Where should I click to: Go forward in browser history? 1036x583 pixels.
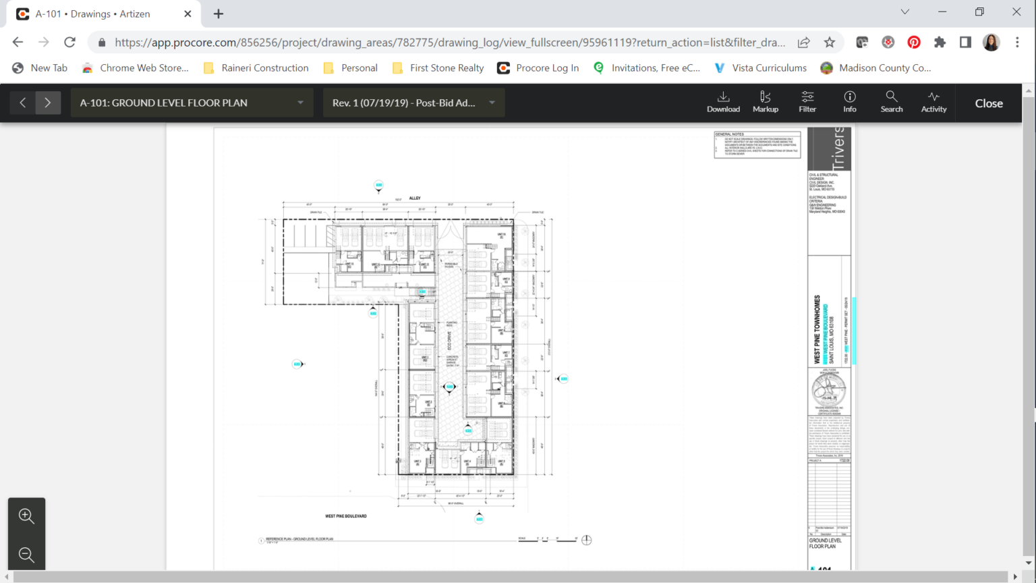pos(44,42)
